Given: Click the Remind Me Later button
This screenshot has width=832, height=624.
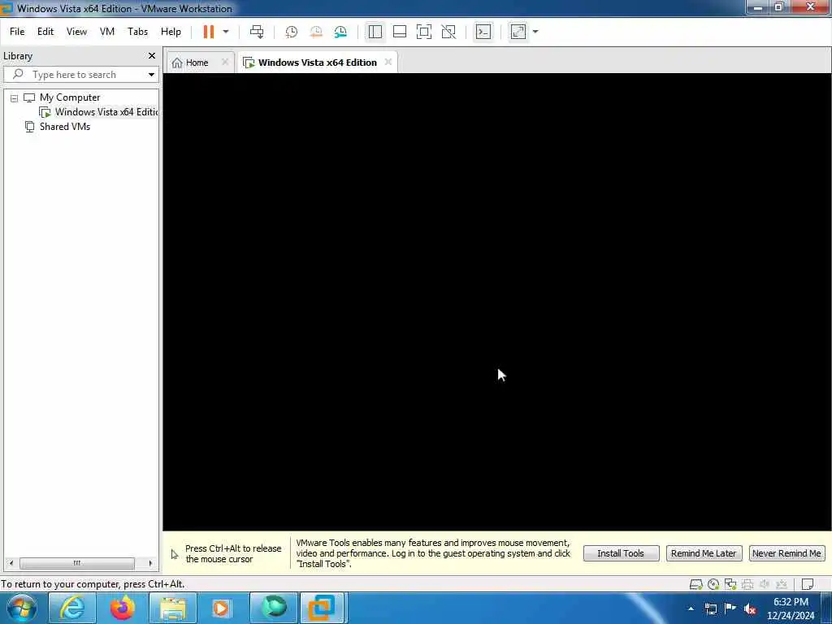Looking at the screenshot, I should coord(704,553).
